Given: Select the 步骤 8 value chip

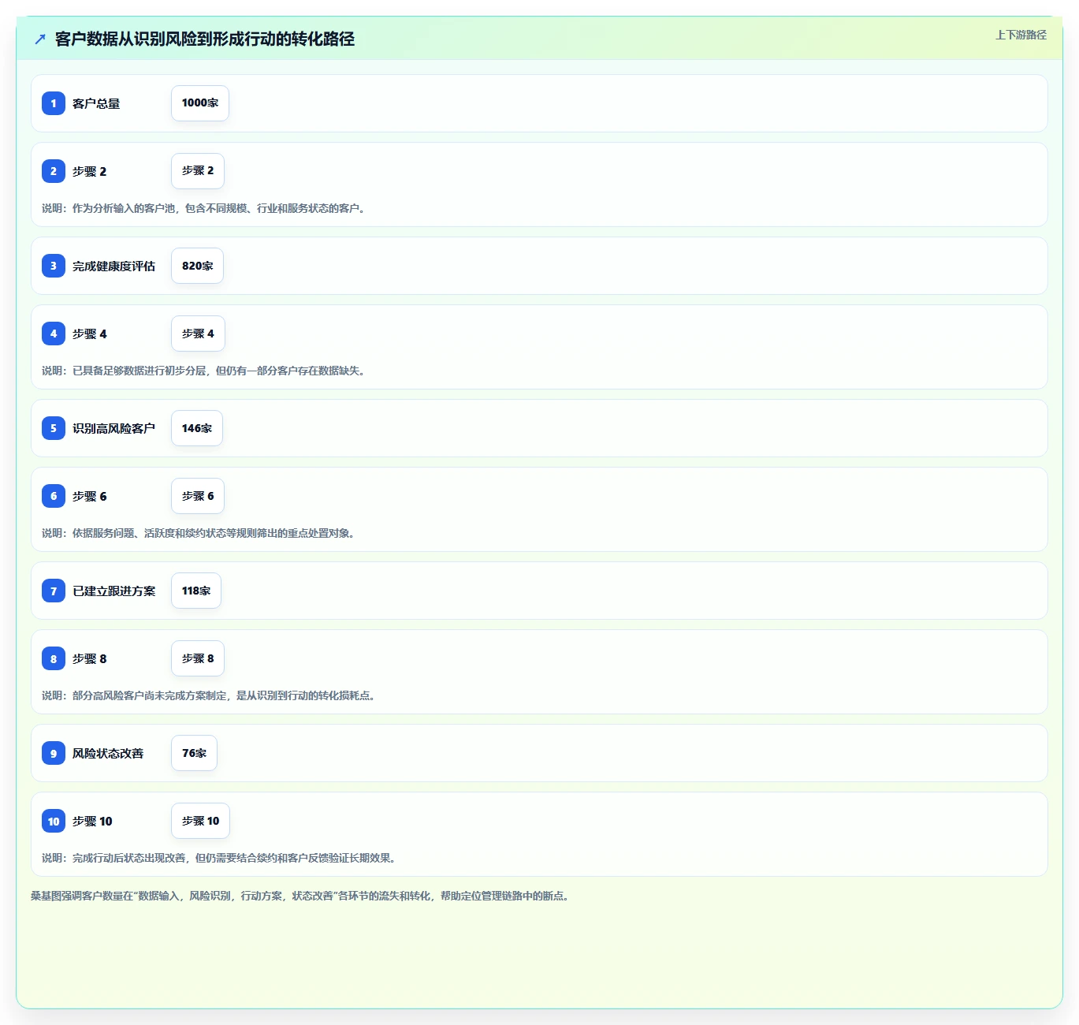Looking at the screenshot, I should (198, 658).
